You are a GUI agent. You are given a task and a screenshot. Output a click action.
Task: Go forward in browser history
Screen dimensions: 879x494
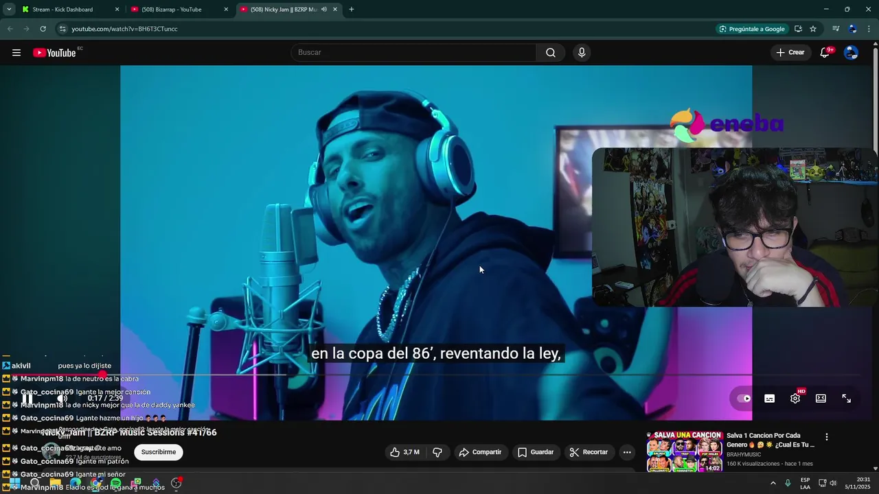26,29
